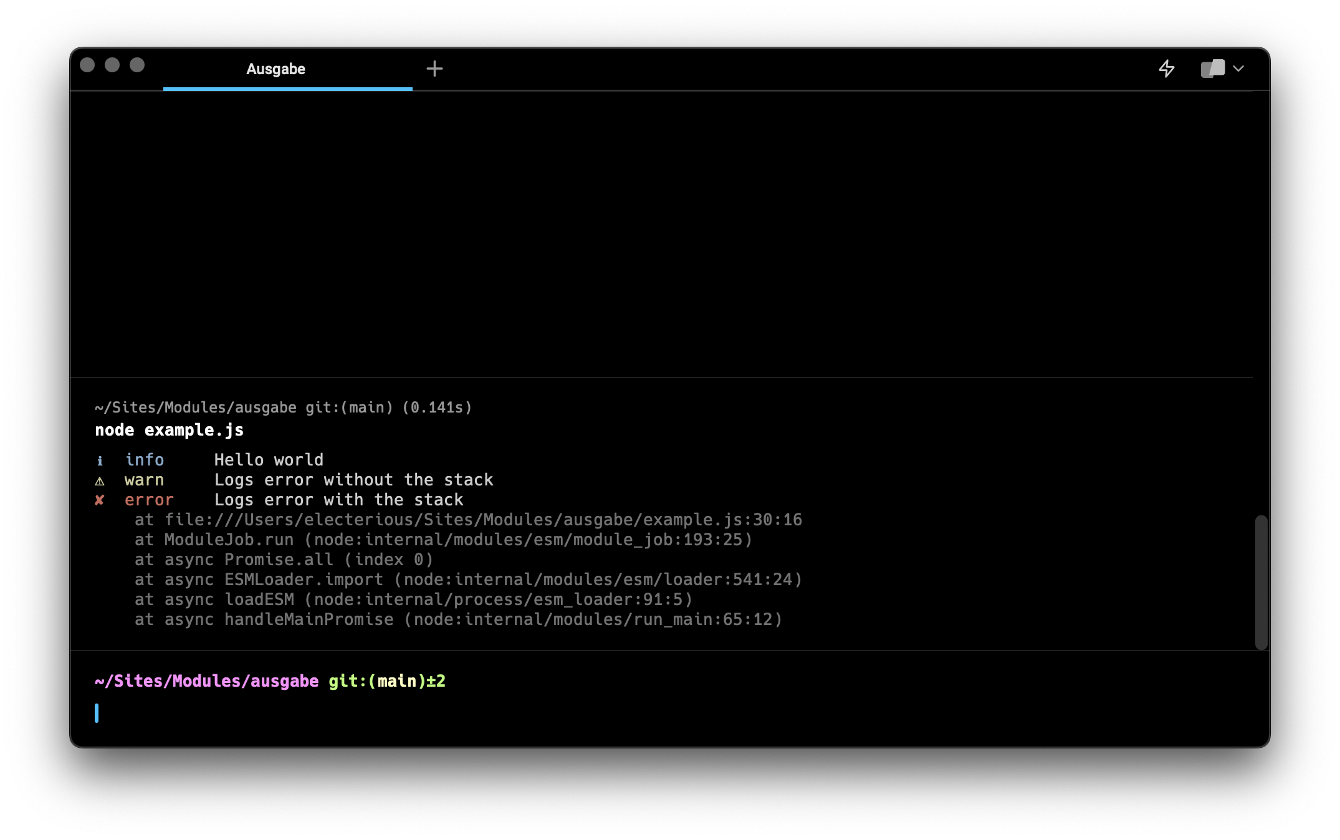Maximize window with third traffic light

tap(137, 65)
